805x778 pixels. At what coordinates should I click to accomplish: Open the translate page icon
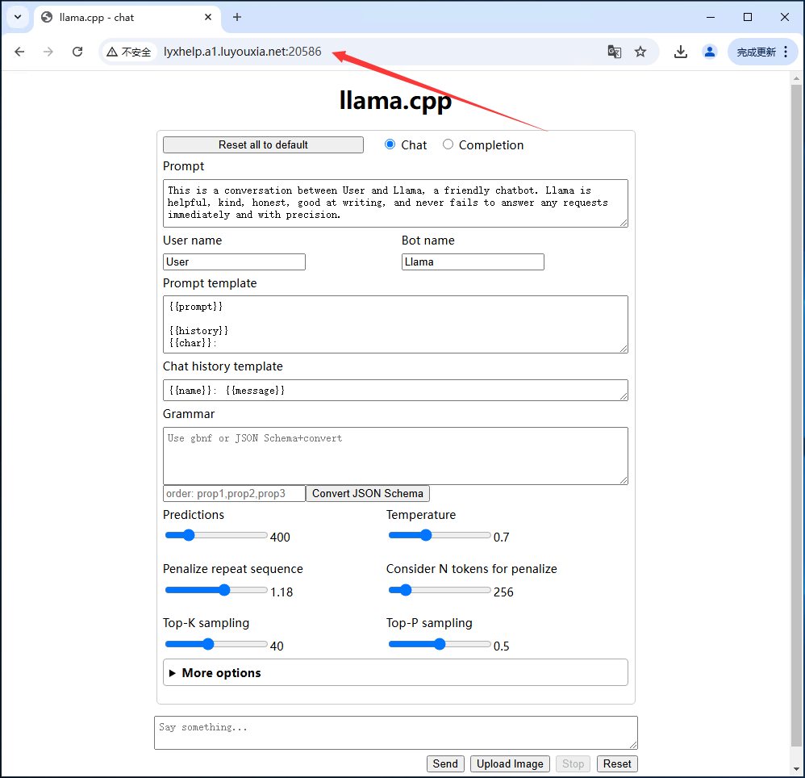click(x=614, y=52)
